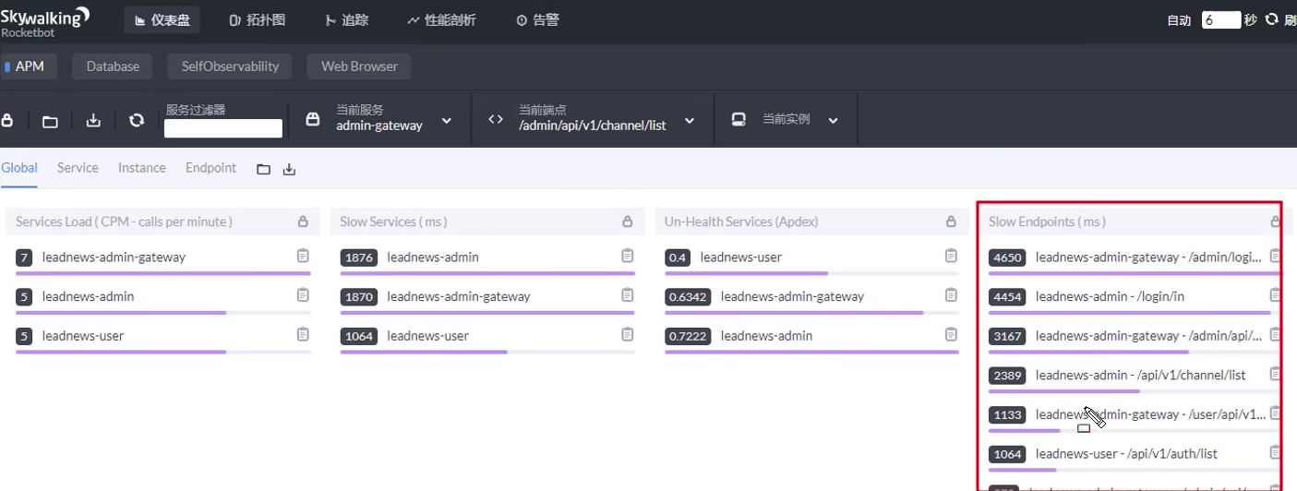The image size is (1297, 491).
Task: Open the 告警 alarm page
Action: point(537,19)
